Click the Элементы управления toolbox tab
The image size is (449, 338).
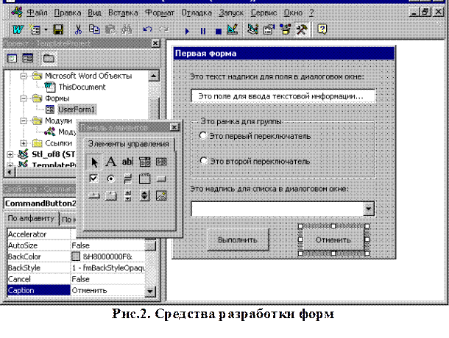(128, 144)
